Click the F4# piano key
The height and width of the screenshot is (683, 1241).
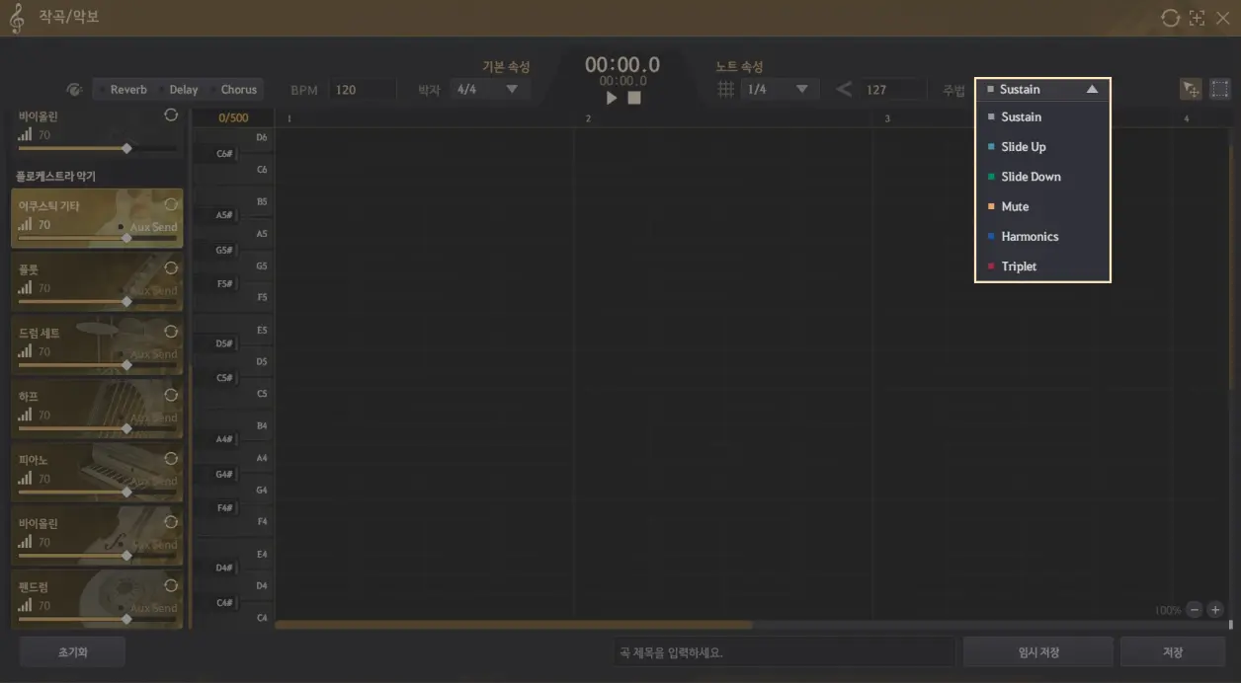point(216,507)
